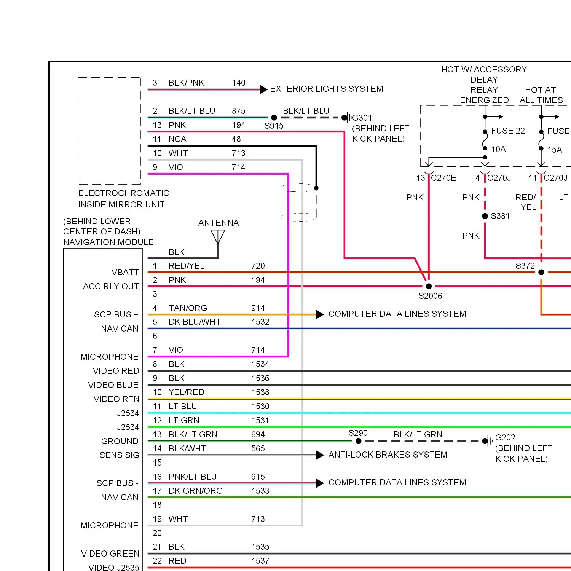Click the RED/YEL label below C270J connector
This screenshot has height=571, width=571.
526,202
